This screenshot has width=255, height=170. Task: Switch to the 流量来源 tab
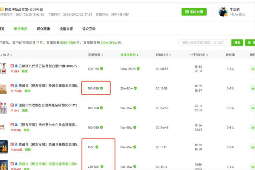66,29
